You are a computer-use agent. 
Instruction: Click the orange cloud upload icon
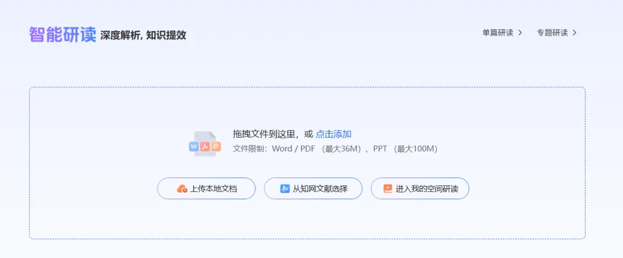tap(182, 188)
